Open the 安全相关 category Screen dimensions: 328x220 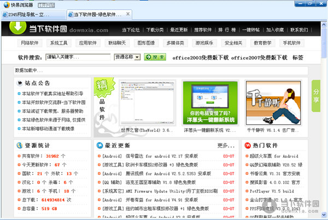[x=233, y=43]
